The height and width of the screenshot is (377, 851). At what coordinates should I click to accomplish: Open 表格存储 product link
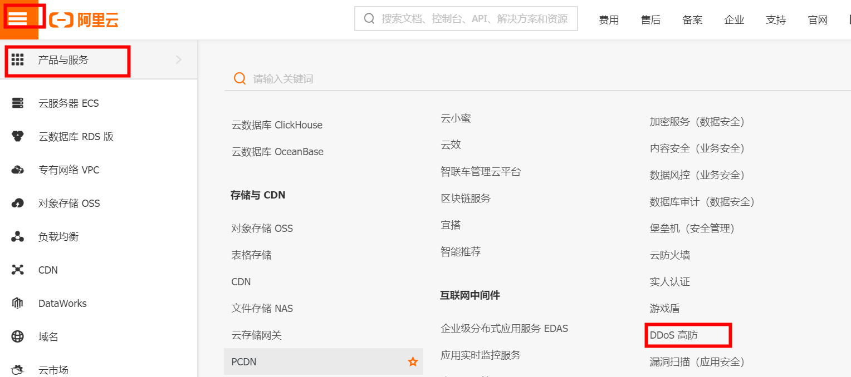click(x=251, y=255)
